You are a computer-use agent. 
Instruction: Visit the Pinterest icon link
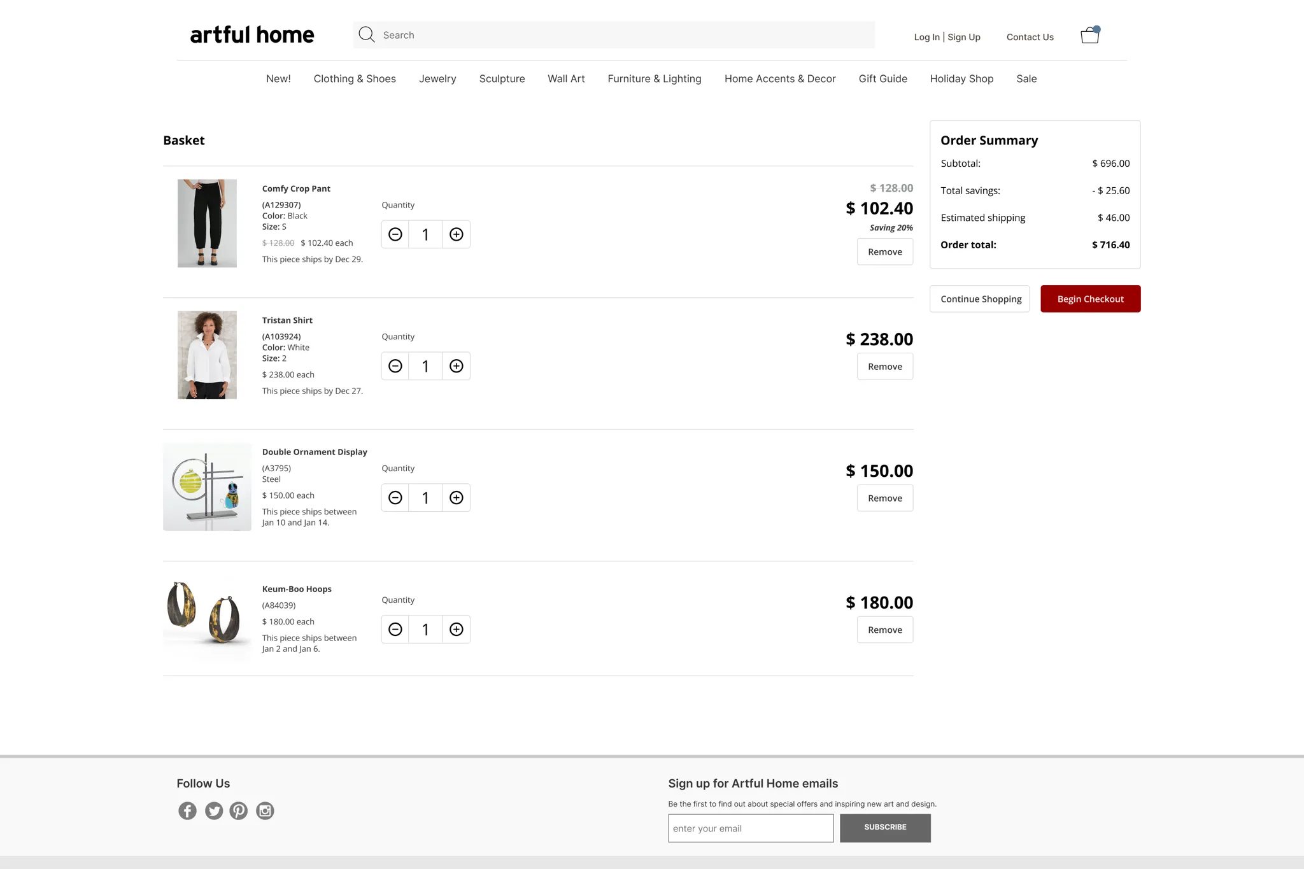pos(239,810)
